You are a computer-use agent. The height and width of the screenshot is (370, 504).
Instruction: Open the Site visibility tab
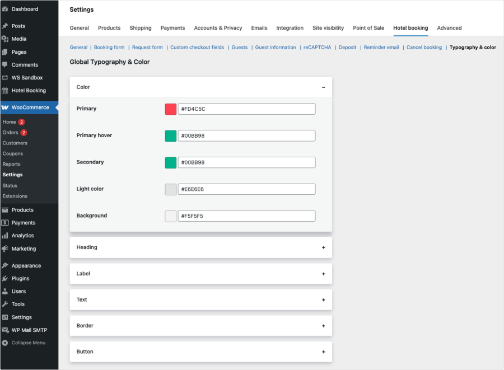tap(328, 28)
